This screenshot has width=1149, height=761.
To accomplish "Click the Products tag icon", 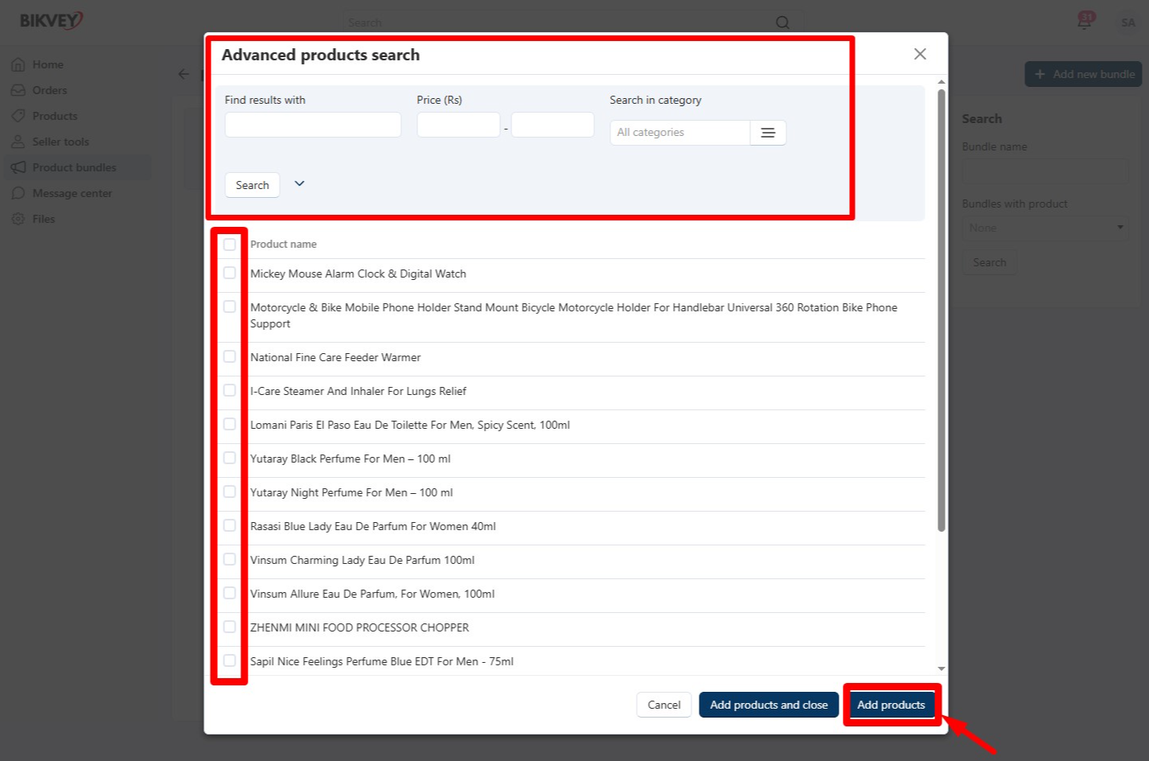I will click(x=18, y=116).
